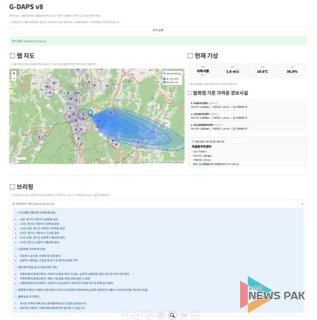Select the openstreetmap base layer radio button
The width and height of the screenshot is (317, 320).
(x=164, y=73)
